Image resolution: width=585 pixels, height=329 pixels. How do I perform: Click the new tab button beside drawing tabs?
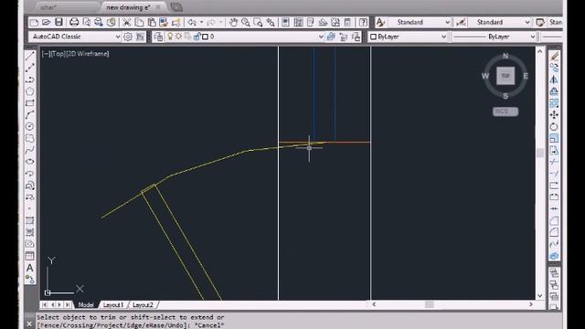(175, 7)
